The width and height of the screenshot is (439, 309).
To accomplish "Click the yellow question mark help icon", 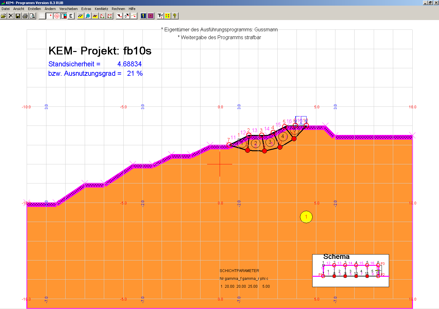I will tap(175, 16).
